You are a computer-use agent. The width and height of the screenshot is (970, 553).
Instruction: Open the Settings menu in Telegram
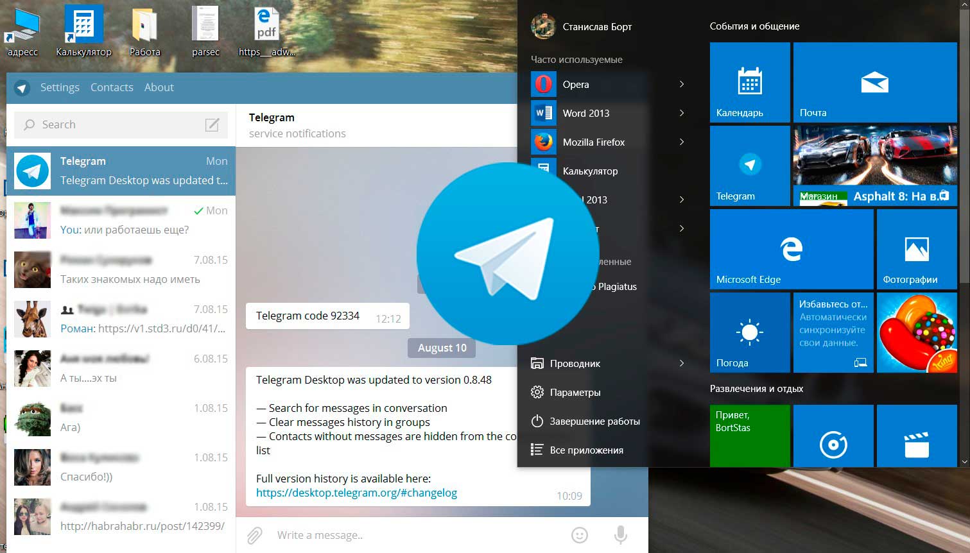pos(60,87)
